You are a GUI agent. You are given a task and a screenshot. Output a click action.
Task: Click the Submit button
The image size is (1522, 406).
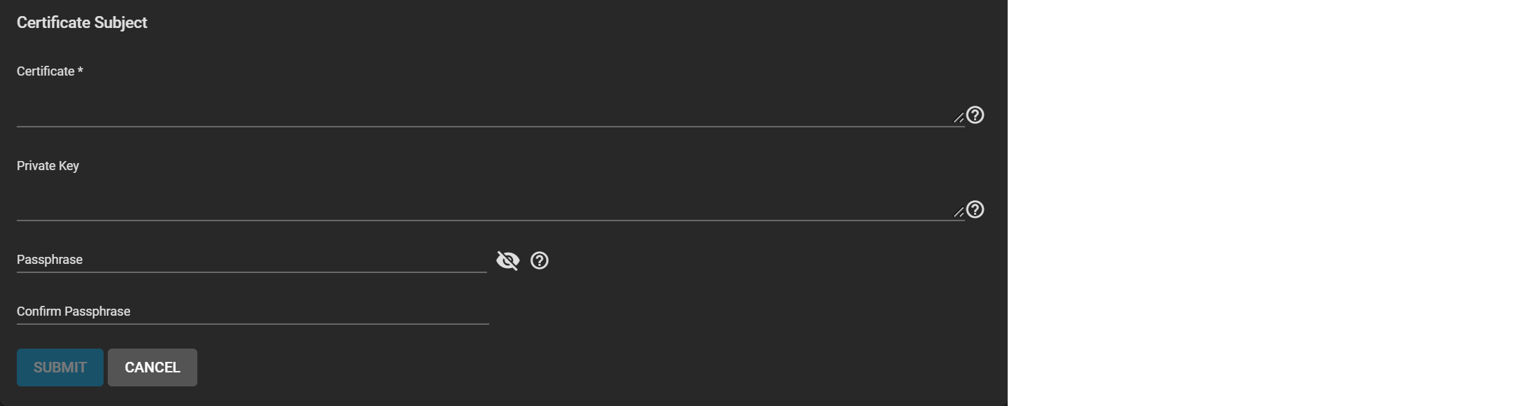click(60, 367)
